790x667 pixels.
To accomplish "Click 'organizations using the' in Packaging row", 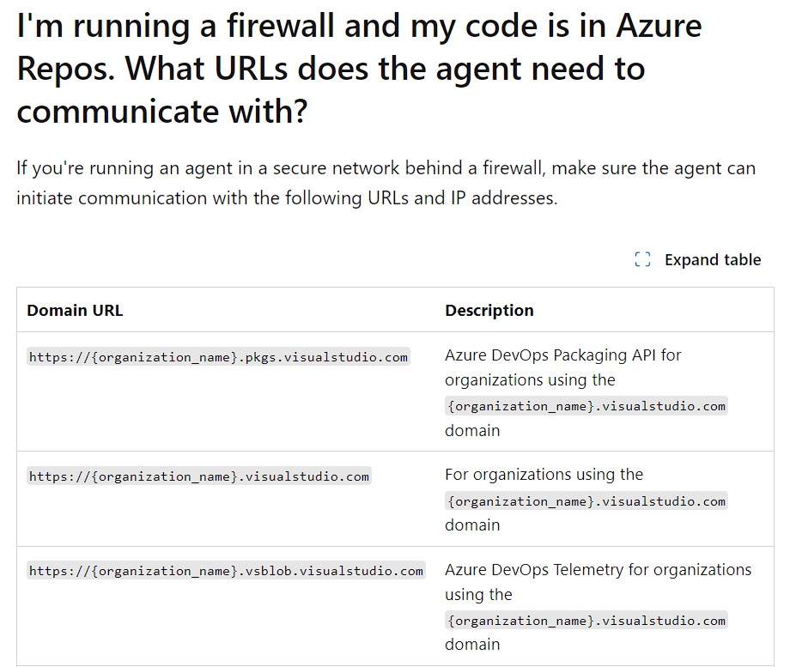I will tap(530, 379).
